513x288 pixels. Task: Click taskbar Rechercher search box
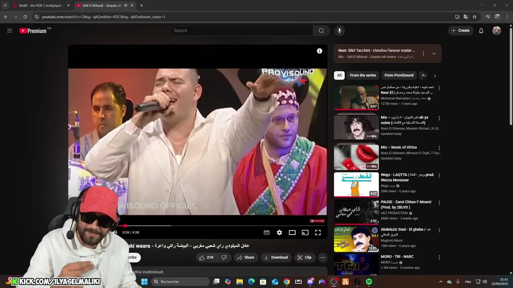click(180, 282)
